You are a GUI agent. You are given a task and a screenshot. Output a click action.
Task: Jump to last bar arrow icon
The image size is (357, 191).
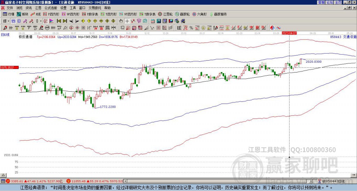click(x=65, y=21)
